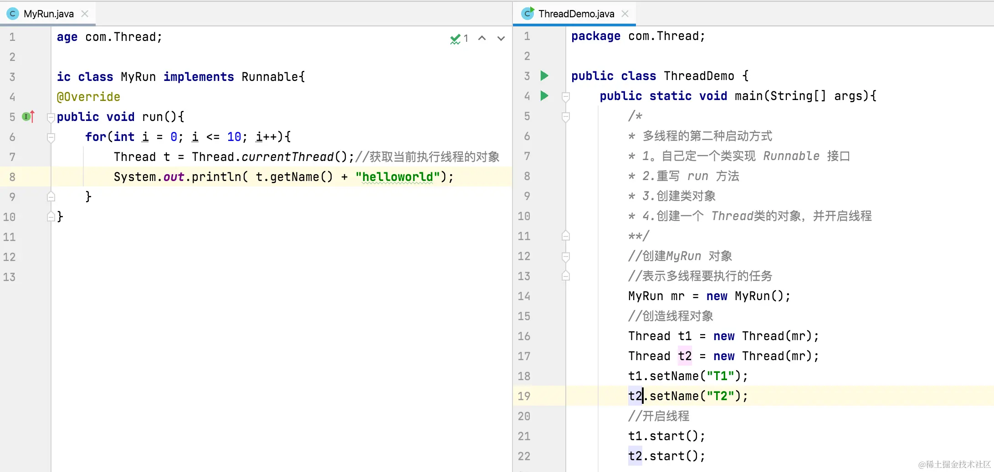The width and height of the screenshot is (994, 472).
Task: Click line number 14 in ThreadDemo gutter
Action: (524, 296)
